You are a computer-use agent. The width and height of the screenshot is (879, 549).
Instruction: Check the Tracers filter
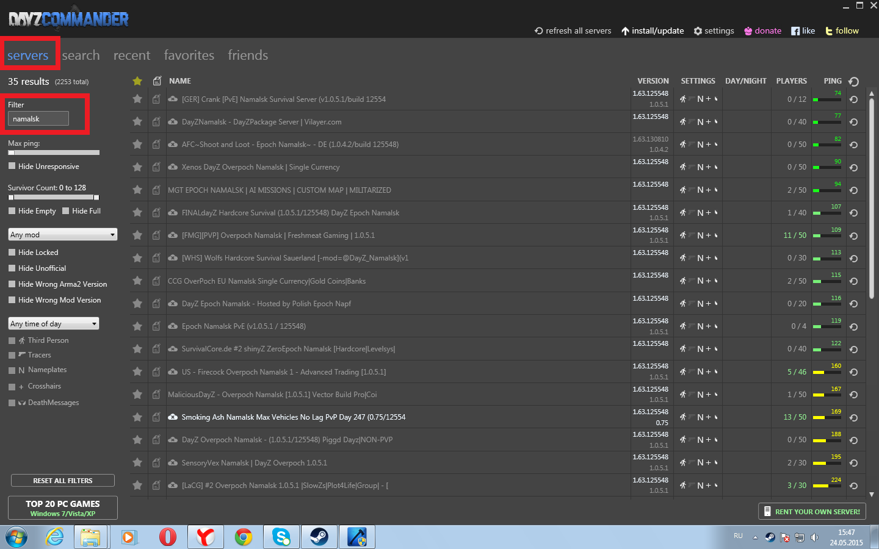tap(12, 355)
